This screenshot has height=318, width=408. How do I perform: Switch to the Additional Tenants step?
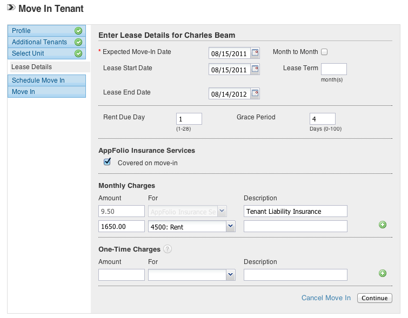pyautogui.click(x=39, y=42)
